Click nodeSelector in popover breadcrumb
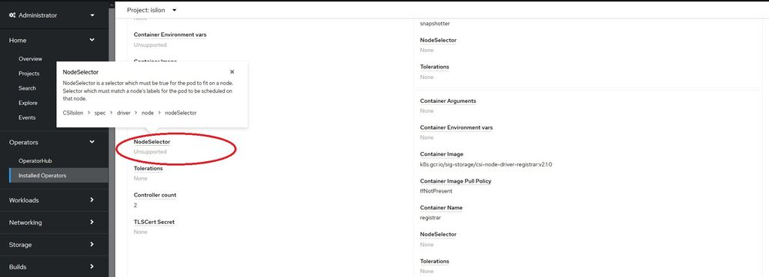This screenshot has width=769, height=277. [180, 112]
